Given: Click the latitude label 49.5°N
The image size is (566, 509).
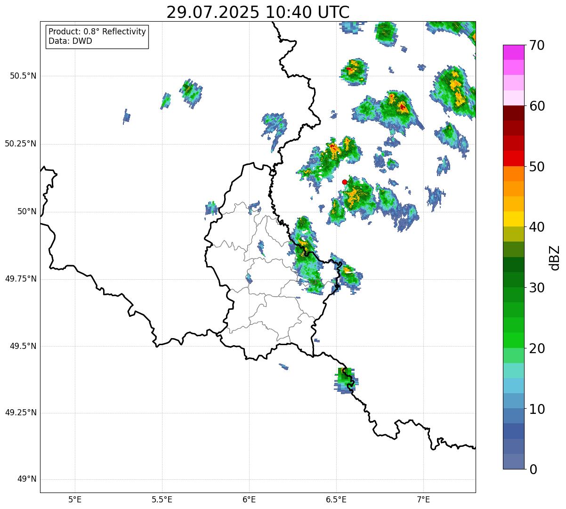Looking at the screenshot, I should 23,346.
